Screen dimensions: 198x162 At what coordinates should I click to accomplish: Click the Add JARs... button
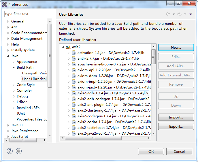pyautogui.click(x=176, y=66)
